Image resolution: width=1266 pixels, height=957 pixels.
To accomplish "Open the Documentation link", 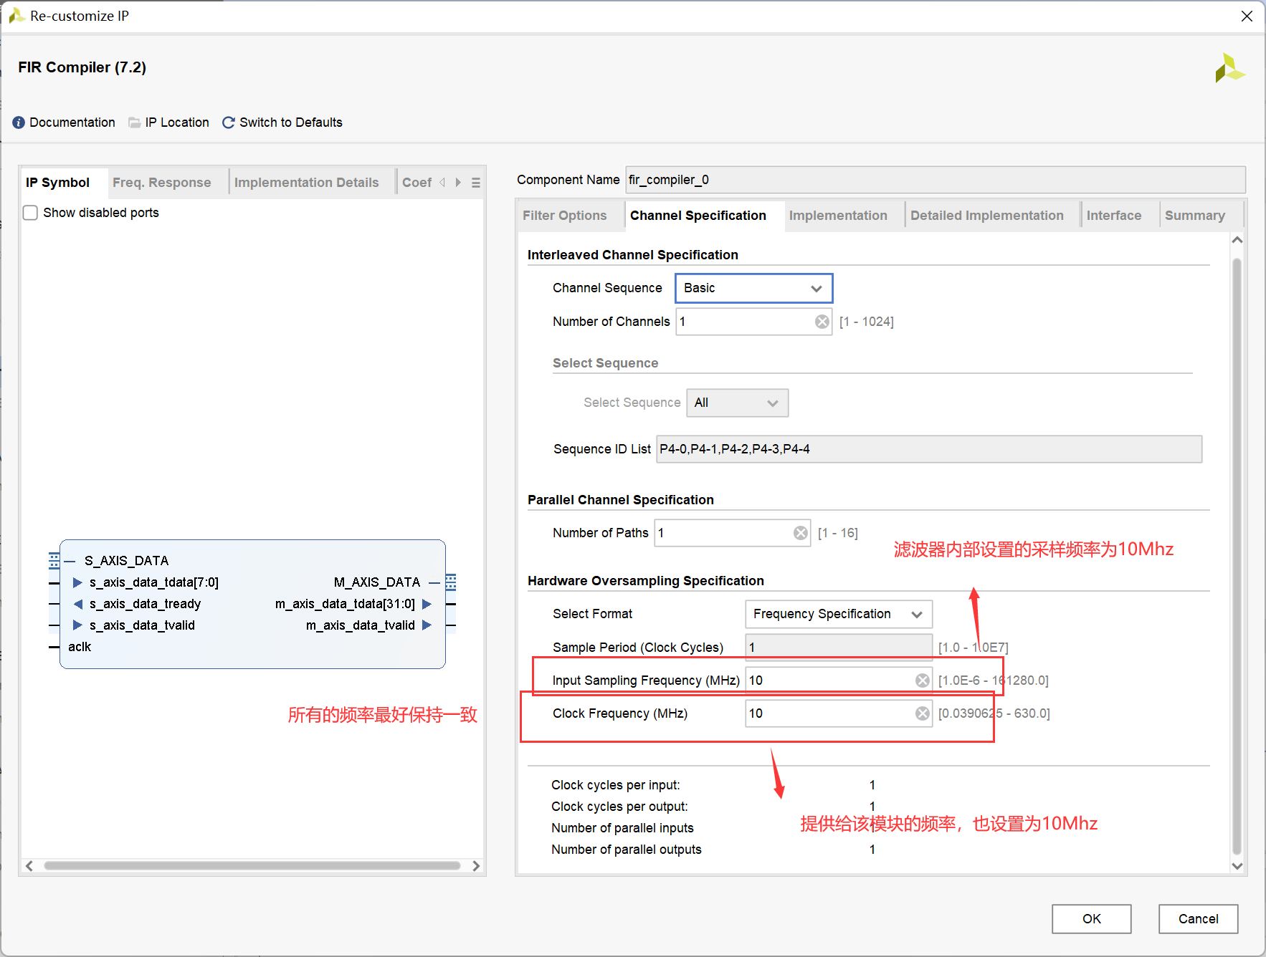I will (72, 122).
